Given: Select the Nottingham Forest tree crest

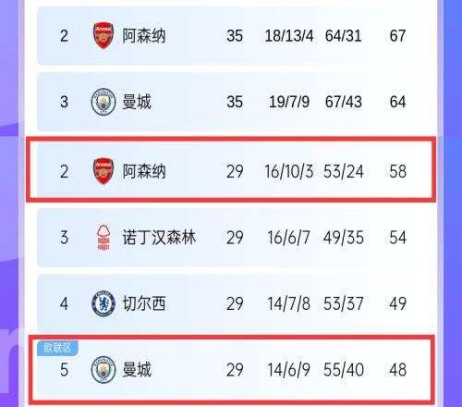Looking at the screenshot, I should [x=103, y=238].
